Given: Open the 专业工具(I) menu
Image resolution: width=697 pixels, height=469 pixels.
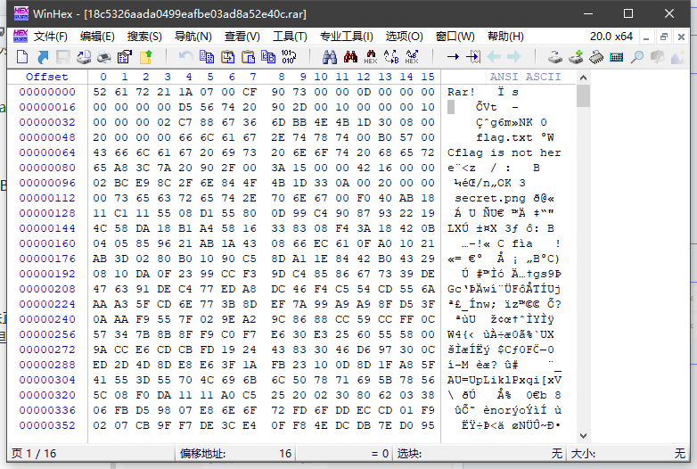Looking at the screenshot, I should [x=347, y=37].
